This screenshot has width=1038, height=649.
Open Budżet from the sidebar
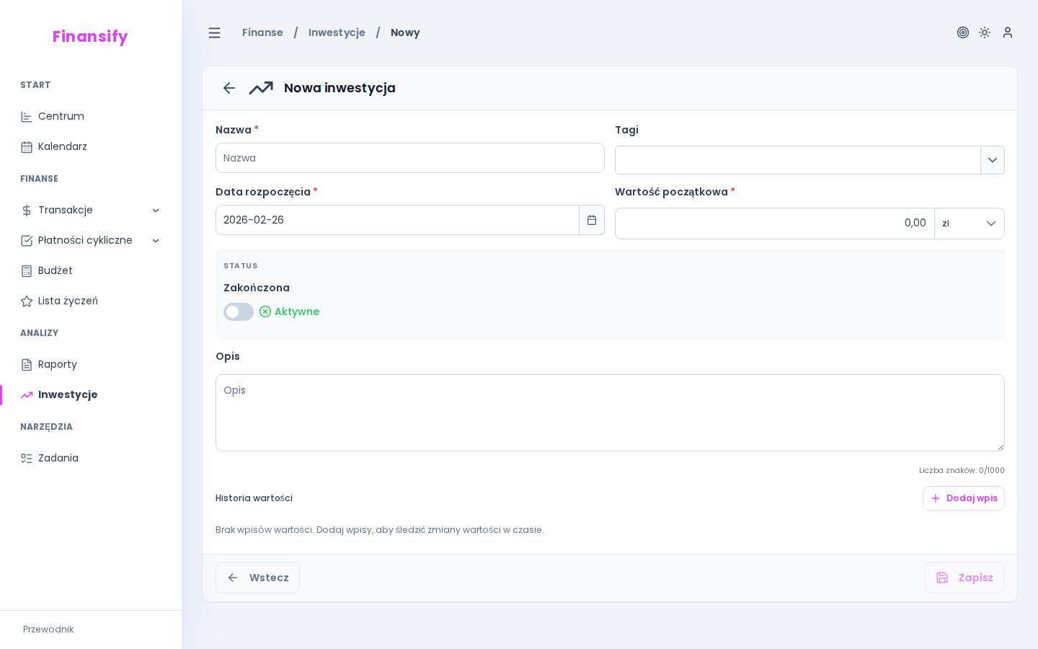coord(55,270)
